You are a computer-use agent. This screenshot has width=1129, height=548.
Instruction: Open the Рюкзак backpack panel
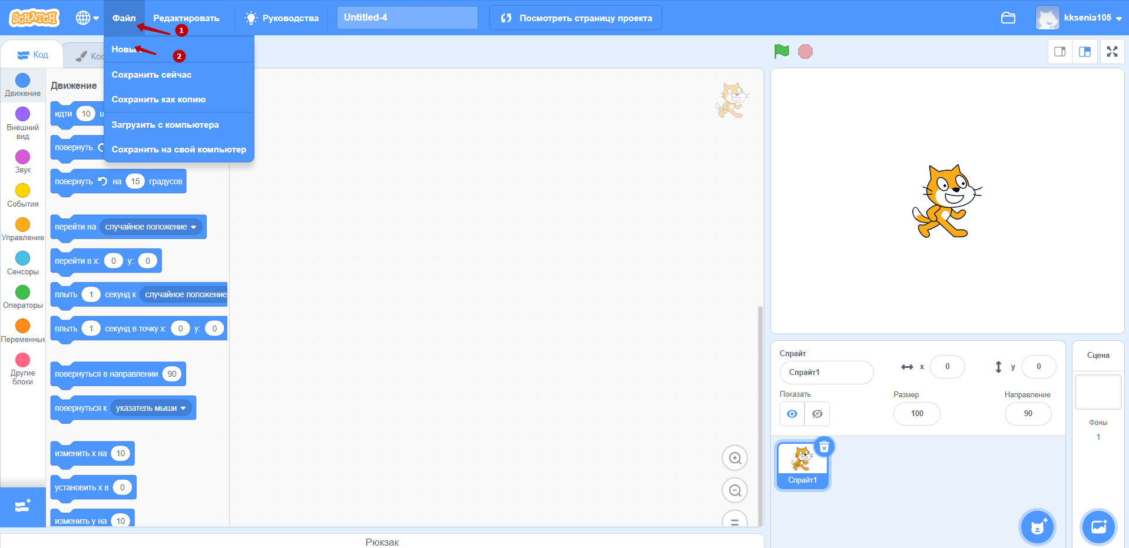click(382, 542)
